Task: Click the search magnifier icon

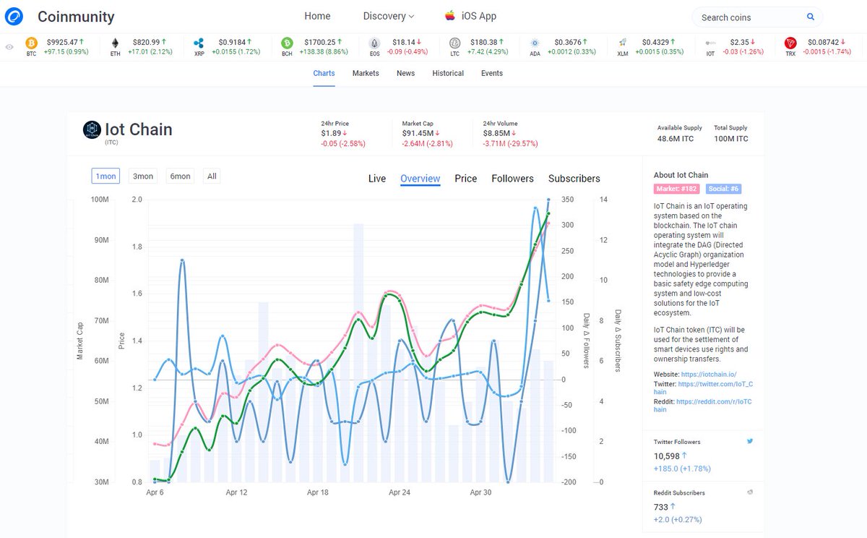Action: [x=811, y=17]
